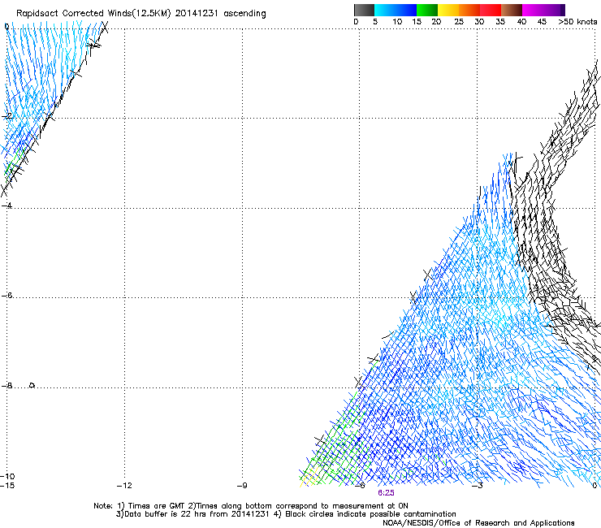The image size is (601, 528).
Task: Click the orange 25–30 knots legend segment
Action: (x=469, y=10)
